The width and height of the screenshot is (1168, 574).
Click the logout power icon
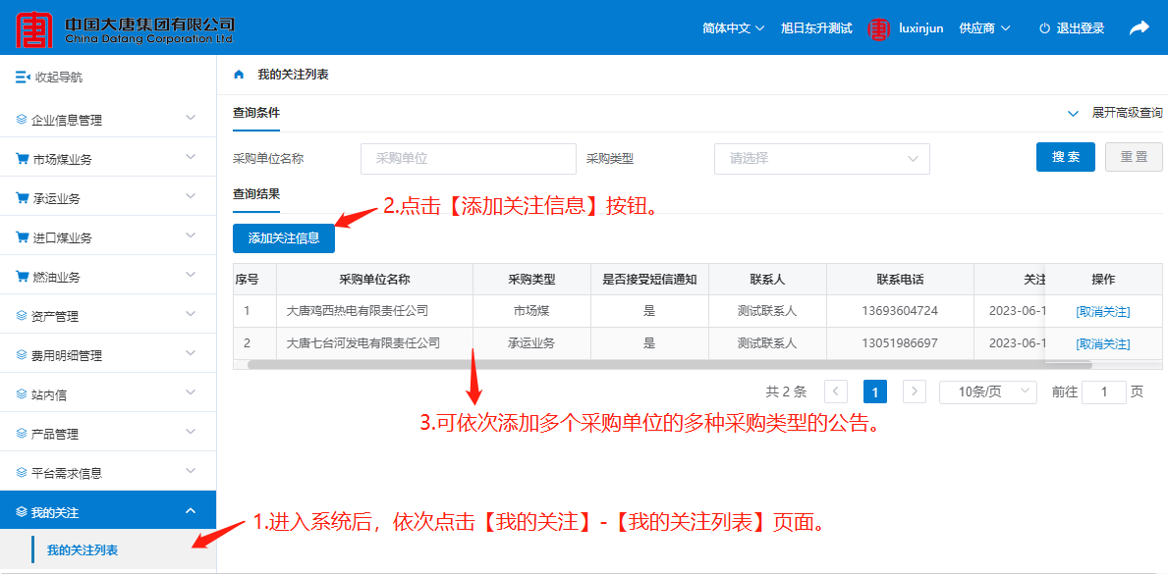click(1044, 28)
